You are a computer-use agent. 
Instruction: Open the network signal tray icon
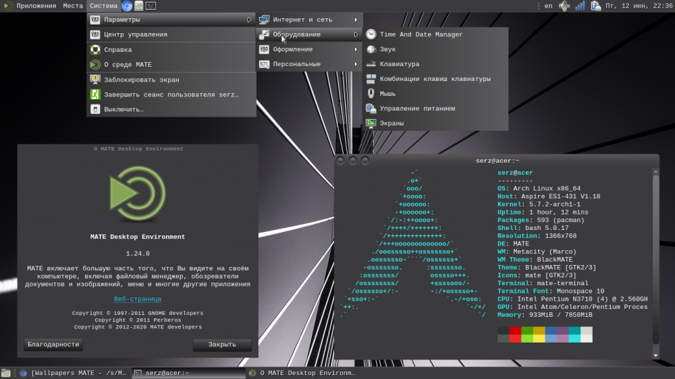coord(580,6)
